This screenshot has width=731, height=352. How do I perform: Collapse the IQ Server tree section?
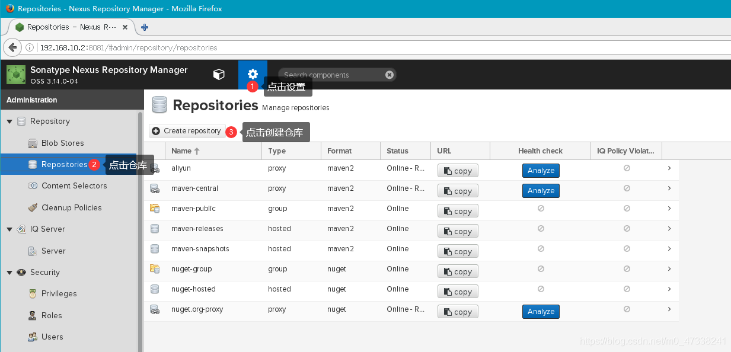tap(9, 229)
